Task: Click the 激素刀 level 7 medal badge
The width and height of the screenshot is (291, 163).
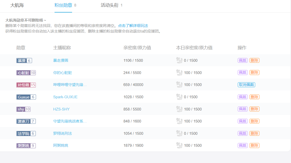Action: pyautogui.click(x=26, y=121)
